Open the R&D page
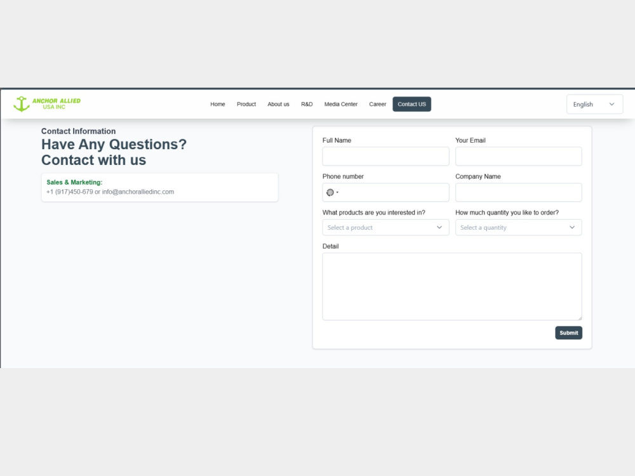Screen dimensions: 635x476 [307, 104]
